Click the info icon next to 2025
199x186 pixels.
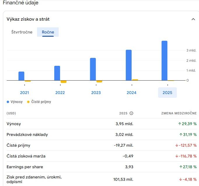(x=131, y=113)
